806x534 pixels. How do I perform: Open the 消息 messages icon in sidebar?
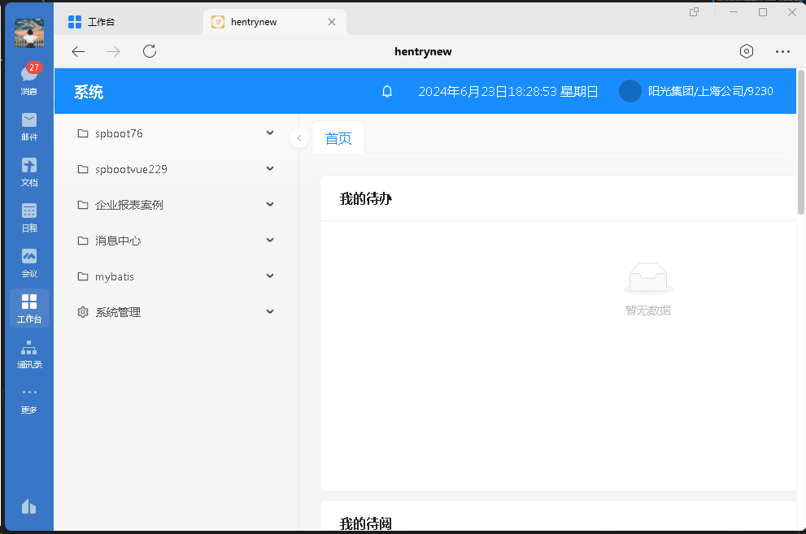click(29, 80)
